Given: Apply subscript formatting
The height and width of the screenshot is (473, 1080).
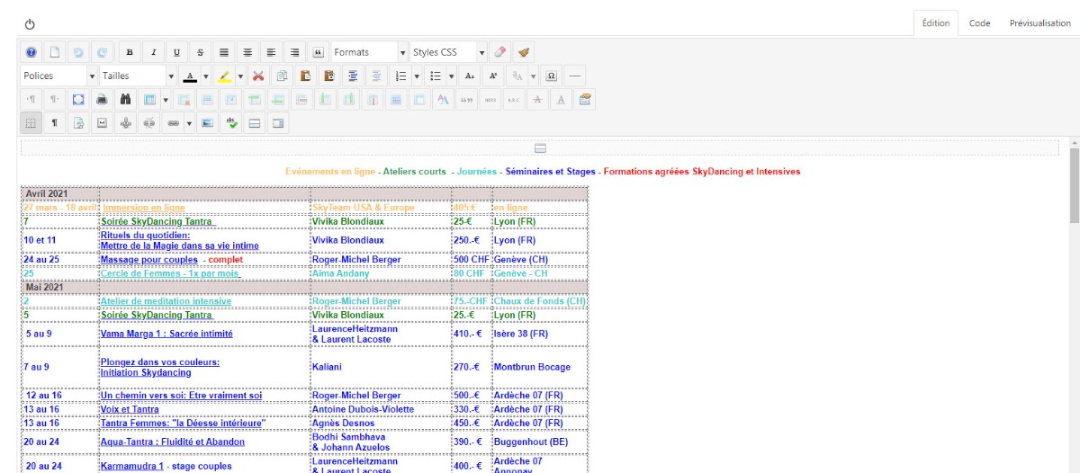Looking at the screenshot, I should tap(470, 76).
